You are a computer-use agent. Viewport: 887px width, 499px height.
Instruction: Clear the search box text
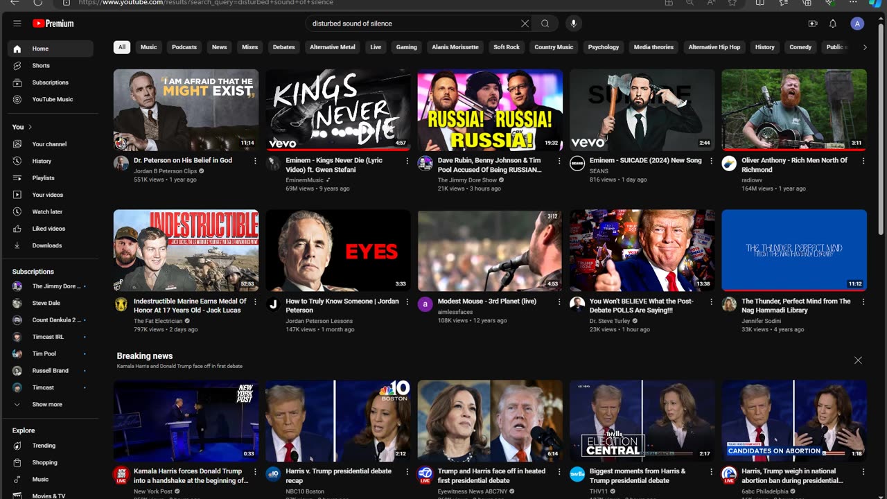click(525, 24)
